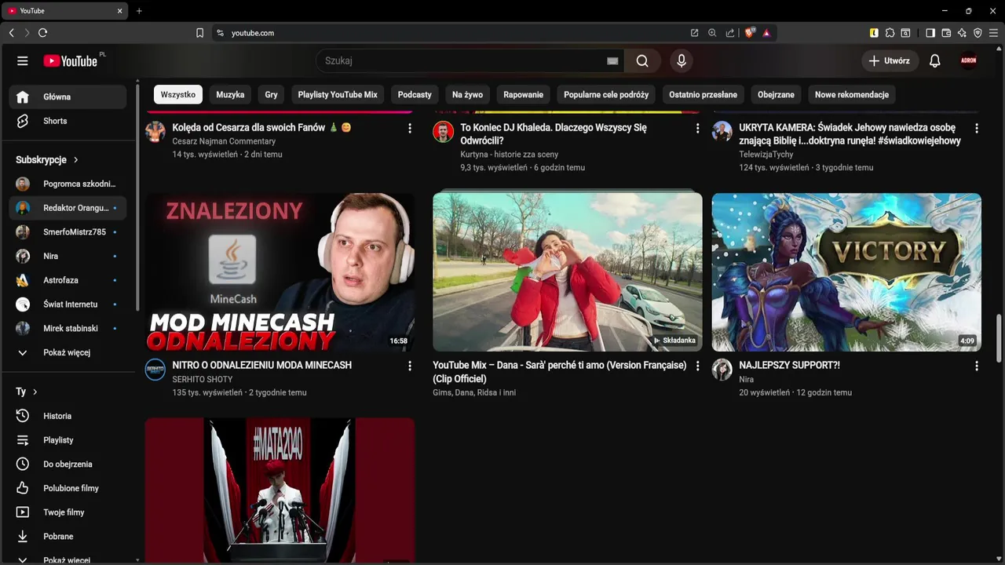Open Pogromca szkodni... subscription channel
The width and height of the screenshot is (1005, 565).
coord(68,184)
